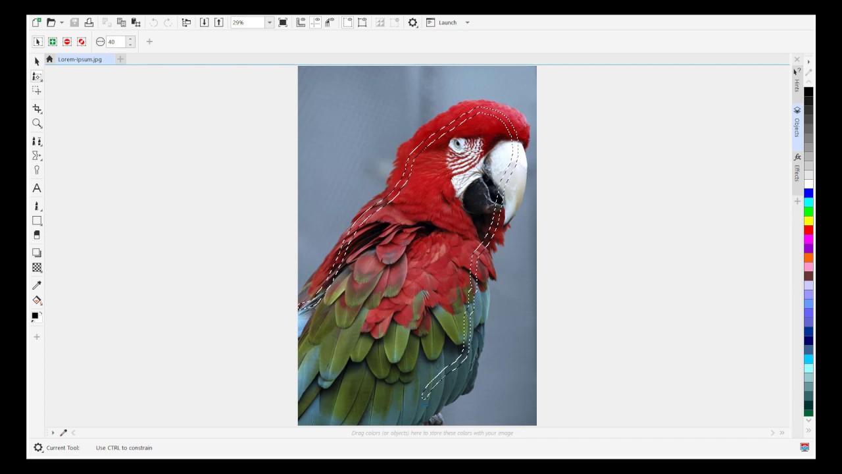The image size is (842, 474).
Task: Switch to the Lorem-Ipsum.jpg document tab
Action: coord(80,59)
